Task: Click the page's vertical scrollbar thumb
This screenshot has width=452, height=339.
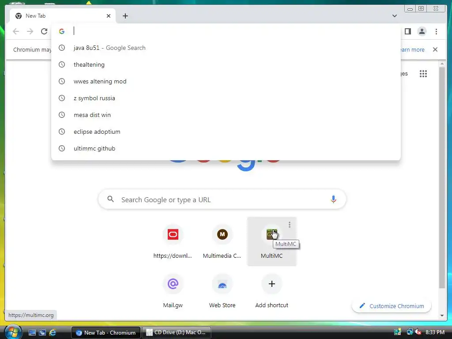Action: pyautogui.click(x=442, y=177)
